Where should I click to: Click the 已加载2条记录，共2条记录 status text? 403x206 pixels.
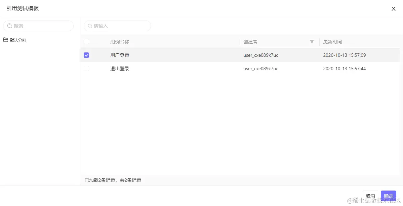(113, 180)
